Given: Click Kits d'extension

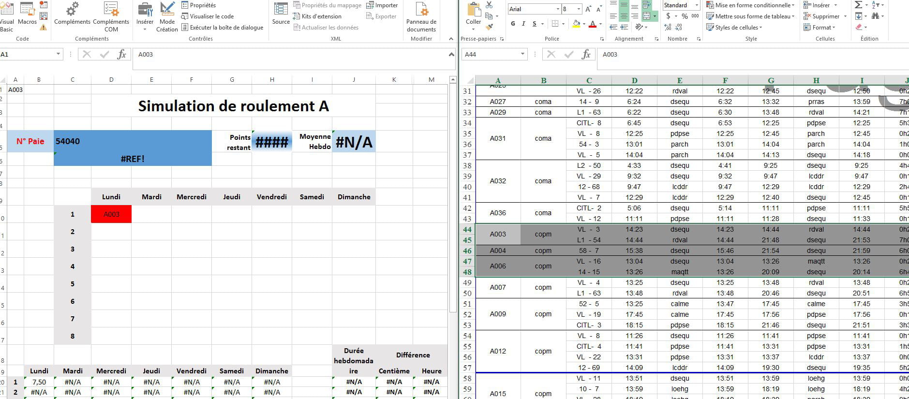Looking at the screenshot, I should pyautogui.click(x=317, y=16).
